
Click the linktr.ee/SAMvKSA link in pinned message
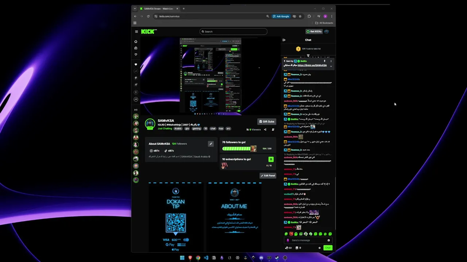(312, 65)
